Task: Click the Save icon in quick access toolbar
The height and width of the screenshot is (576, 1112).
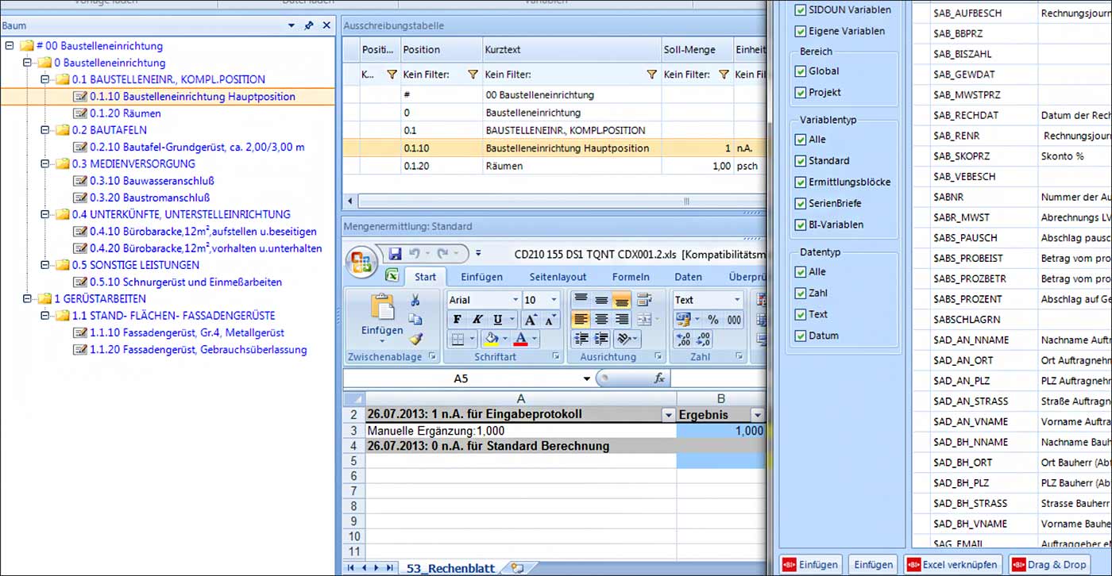Action: (x=395, y=254)
